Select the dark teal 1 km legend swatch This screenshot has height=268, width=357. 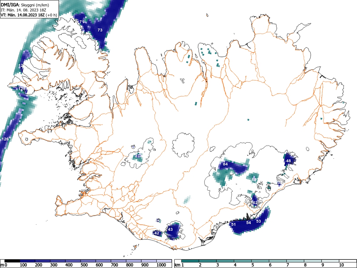point(190,261)
